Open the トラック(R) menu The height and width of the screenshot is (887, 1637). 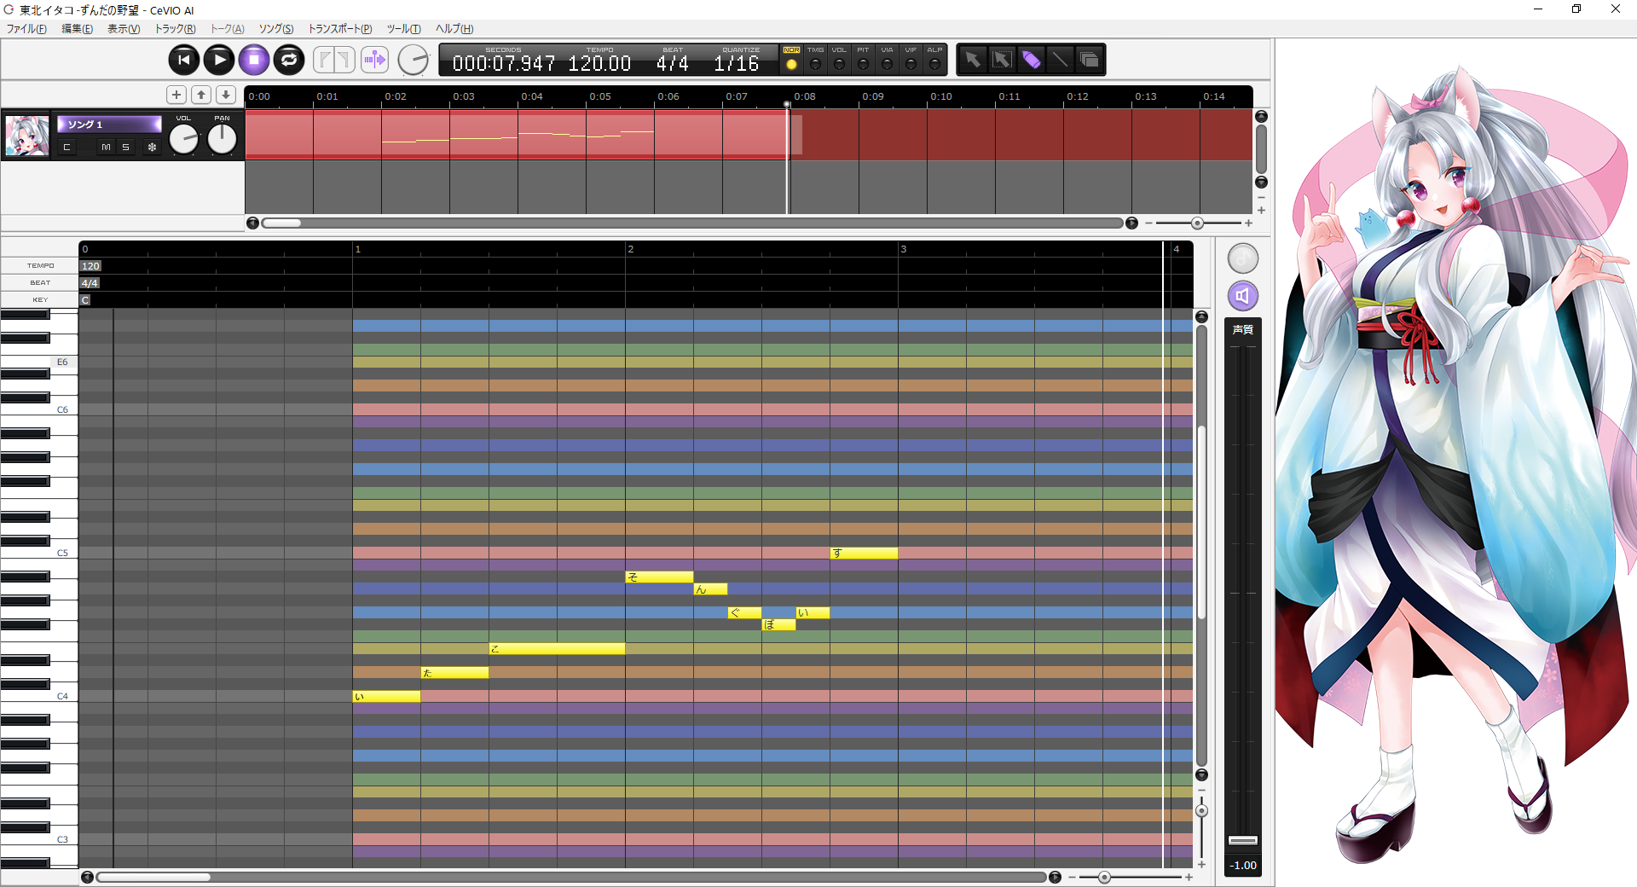coord(175,29)
